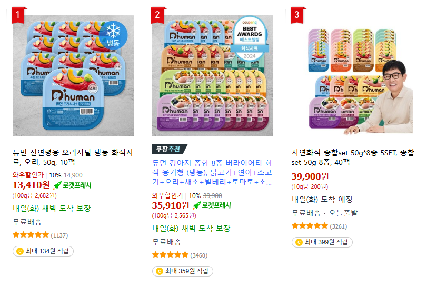The image size is (427, 286).
Task: Click the 최대 359원 적립 badge
Action: coord(183,271)
